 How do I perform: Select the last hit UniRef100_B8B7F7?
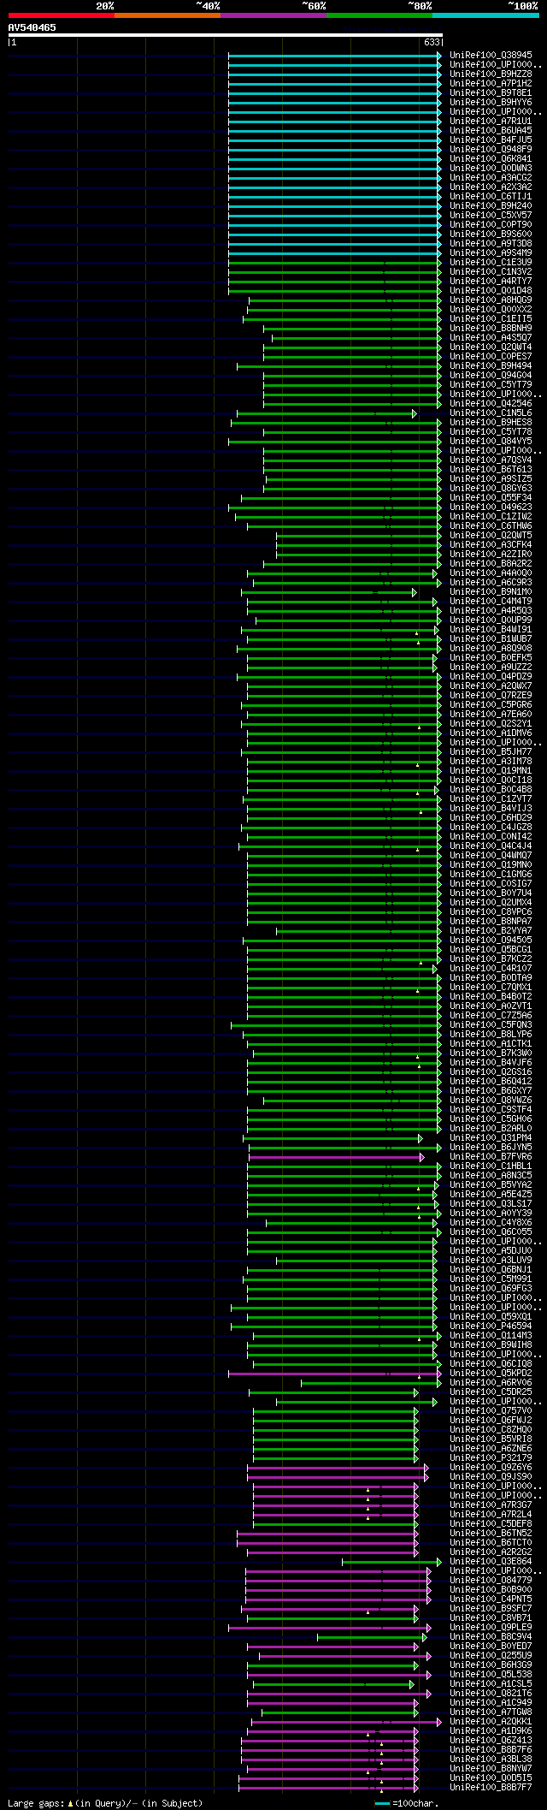(x=491, y=1788)
